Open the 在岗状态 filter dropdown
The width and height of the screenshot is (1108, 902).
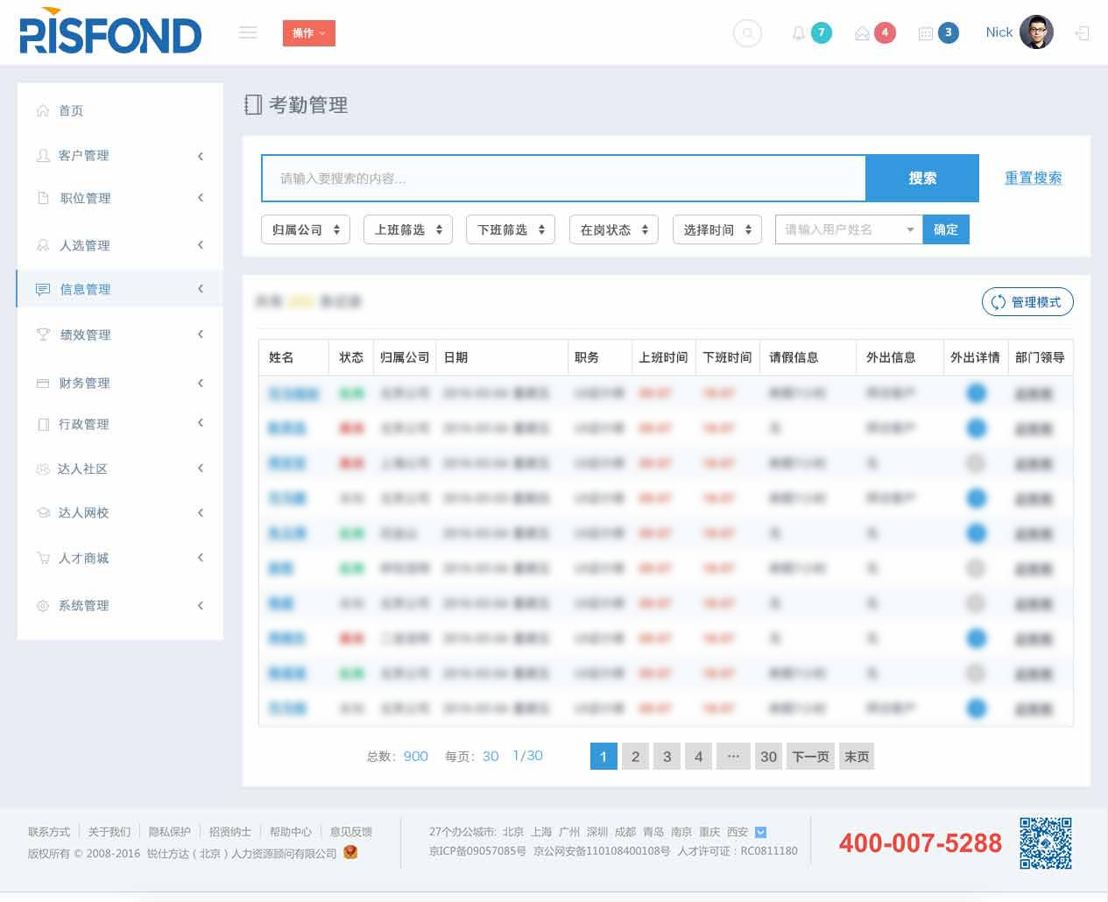[x=613, y=229]
